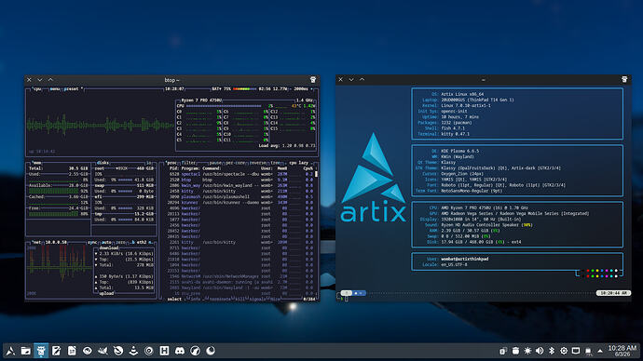Select process row with Pid 2520 btop
The image size is (643, 361).
point(239,180)
